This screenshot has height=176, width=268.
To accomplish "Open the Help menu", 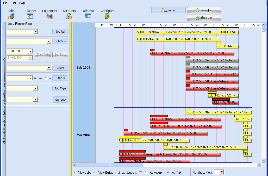I will coord(22,3).
